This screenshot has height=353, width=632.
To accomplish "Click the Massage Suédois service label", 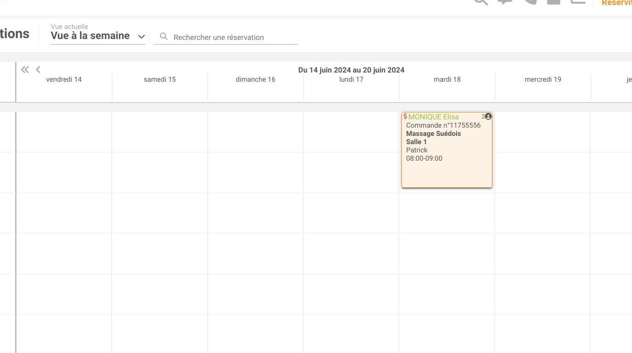I will 433,134.
